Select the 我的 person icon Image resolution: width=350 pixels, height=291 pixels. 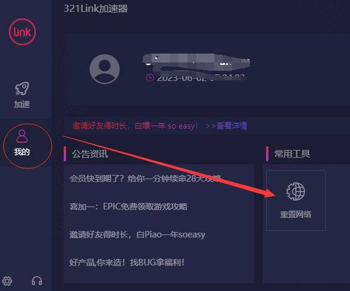(22, 136)
